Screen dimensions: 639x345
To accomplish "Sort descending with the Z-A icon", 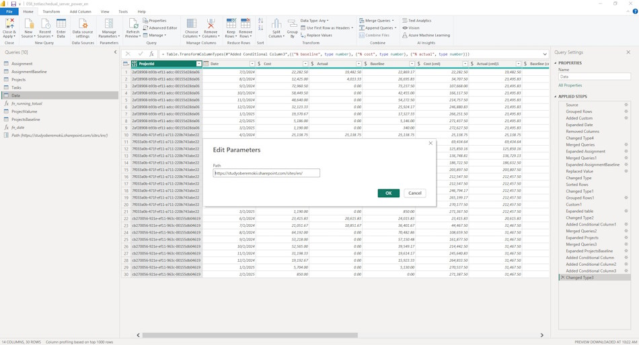I will click(260, 28).
